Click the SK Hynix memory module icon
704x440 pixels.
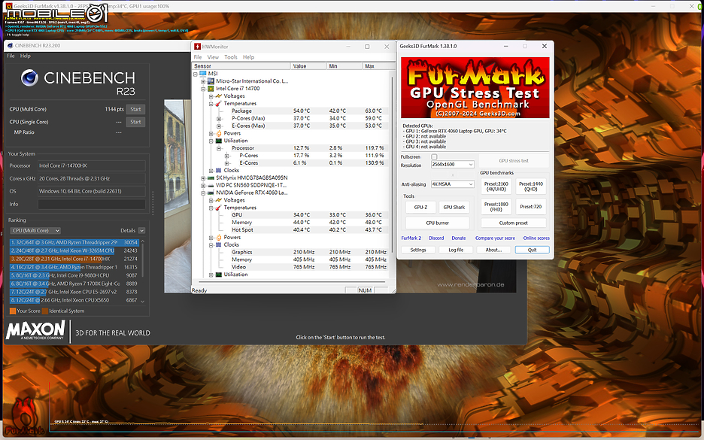[211, 178]
